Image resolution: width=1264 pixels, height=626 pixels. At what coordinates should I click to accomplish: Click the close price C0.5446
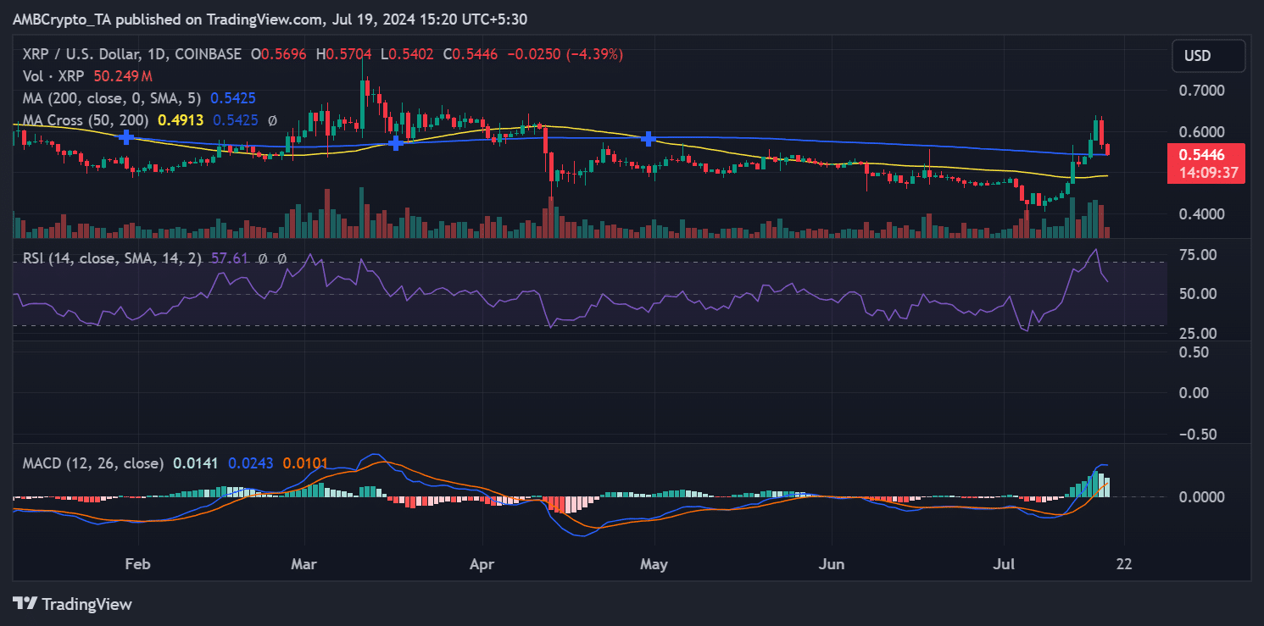click(x=469, y=54)
